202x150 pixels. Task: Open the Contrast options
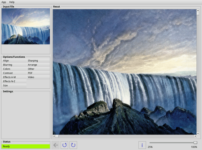tap(14, 73)
